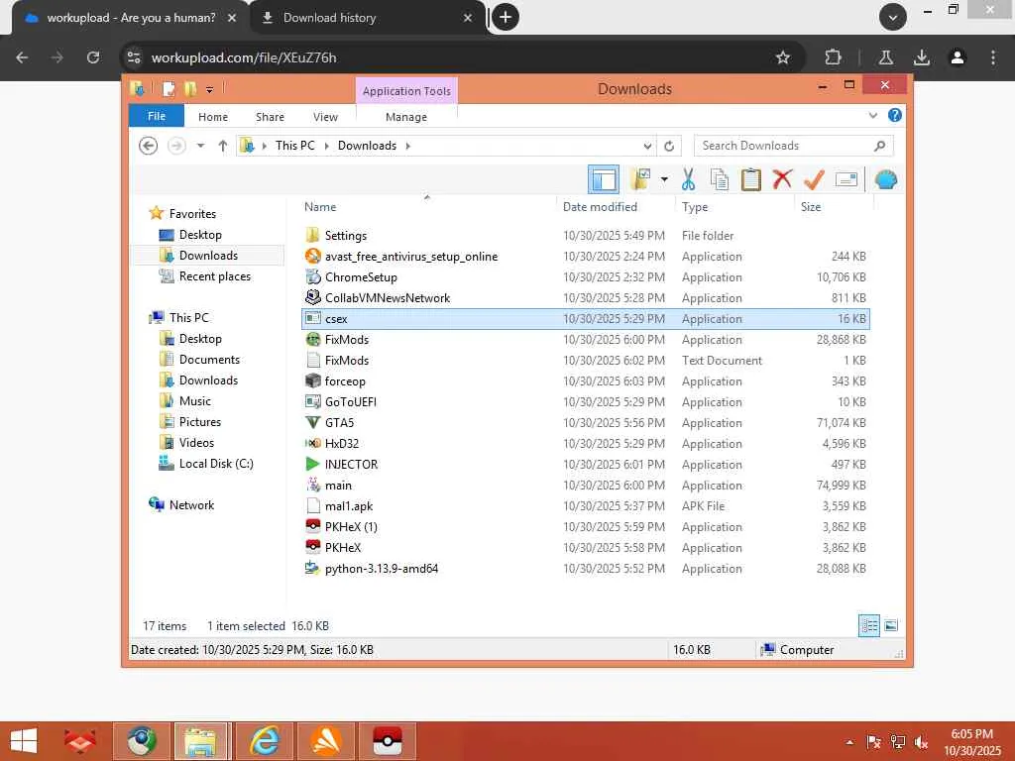1015x761 pixels.
Task: Select avast_free_antivirus_setup_online file
Action: click(585, 257)
